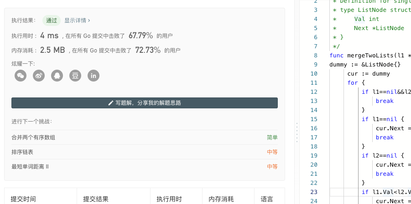Viewport: 411px width, 204px height.
Task: Click the 语言 column header
Action: [267, 199]
